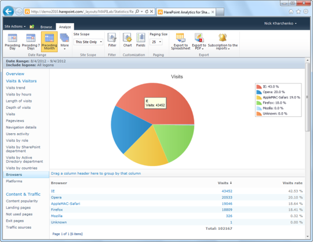Close the HarePoint Analytics browser tab
Viewport: 313px width, 242px height.
point(213,12)
